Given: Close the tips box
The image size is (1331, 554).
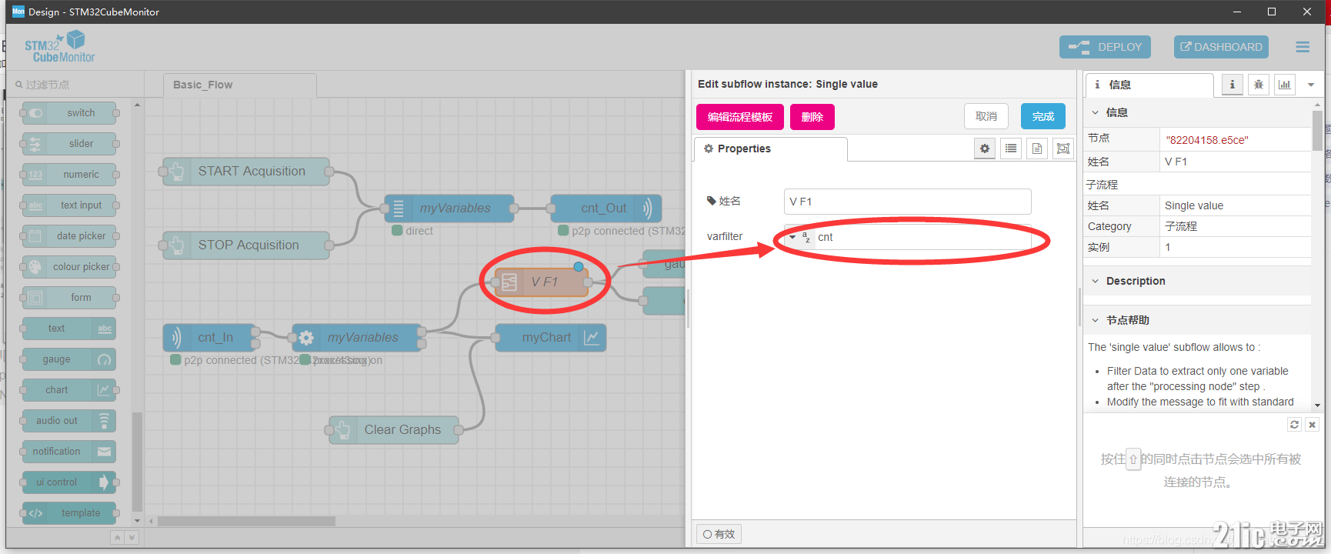Looking at the screenshot, I should coord(1313,425).
